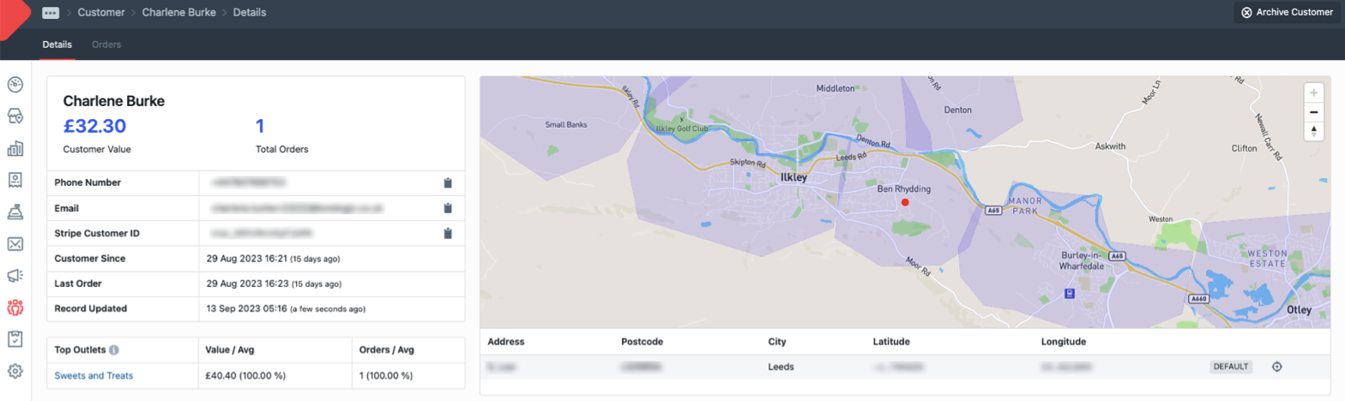Viewport: 1345px width, 401px height.
Task: Copy the email address to clipboard
Action: pyautogui.click(x=447, y=208)
